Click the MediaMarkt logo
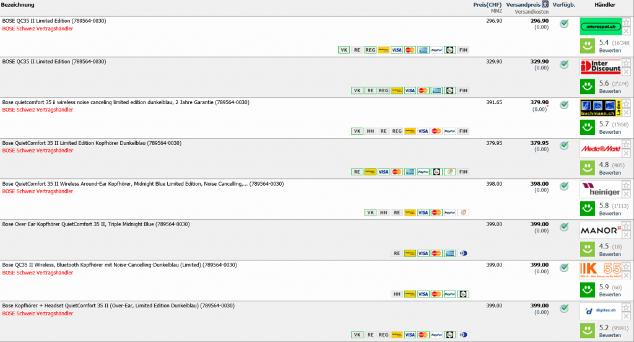 click(x=600, y=149)
